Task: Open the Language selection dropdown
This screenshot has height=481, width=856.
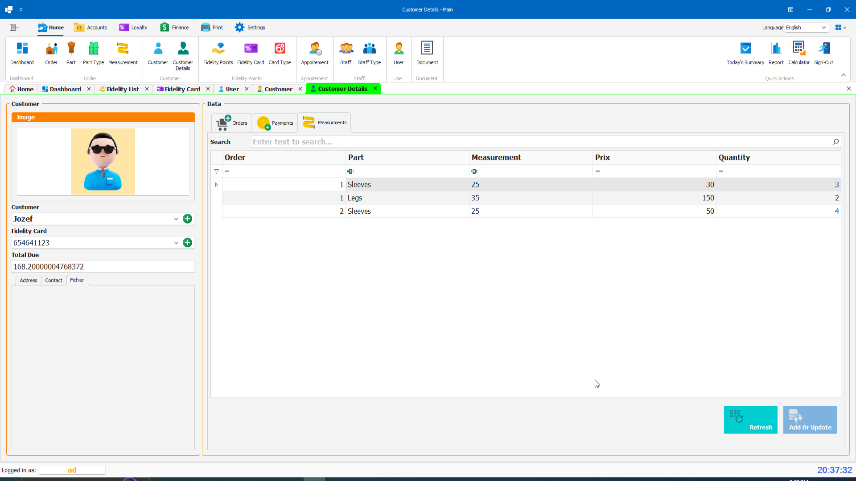Action: click(824, 28)
